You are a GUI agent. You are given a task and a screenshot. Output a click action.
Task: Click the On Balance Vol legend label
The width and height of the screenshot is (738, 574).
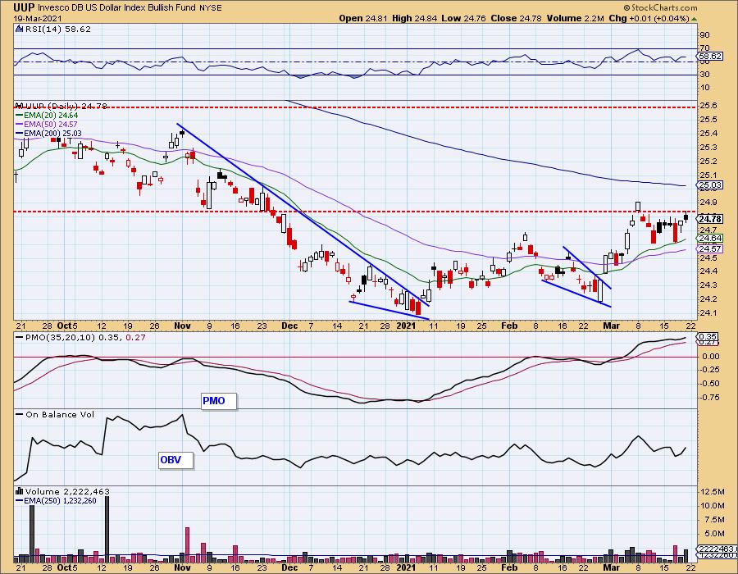click(60, 414)
